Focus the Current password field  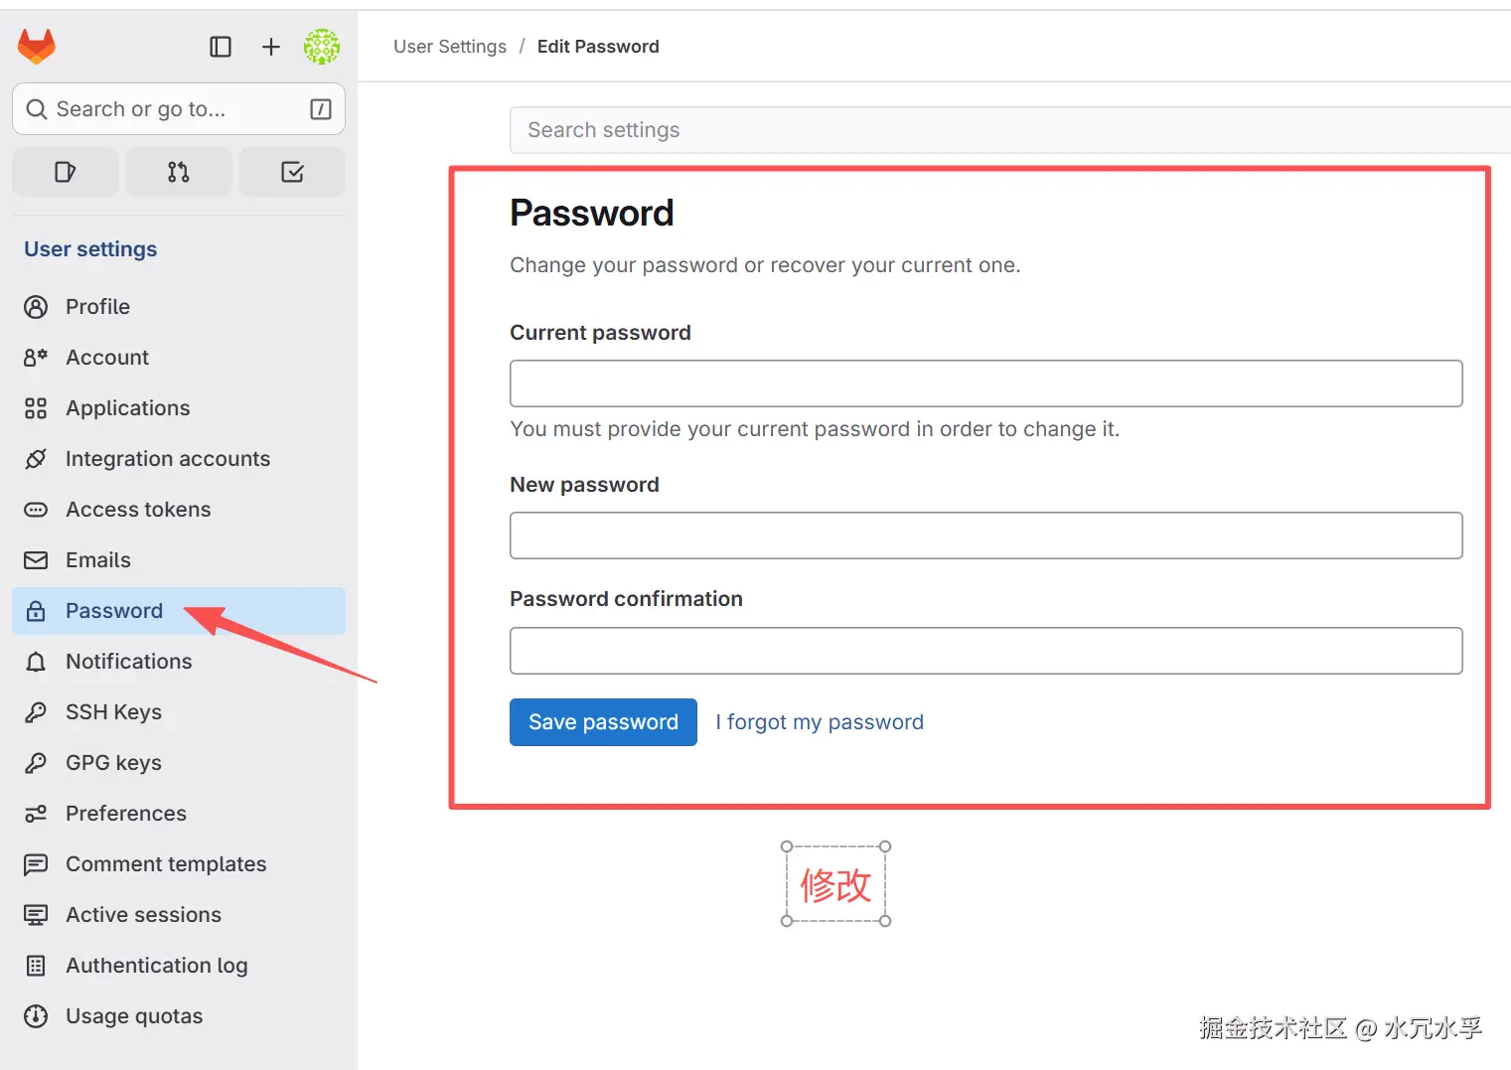pos(985,383)
